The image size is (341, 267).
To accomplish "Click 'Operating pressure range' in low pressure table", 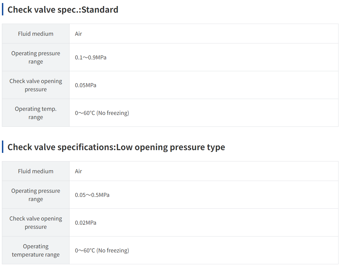I will coord(36,195).
